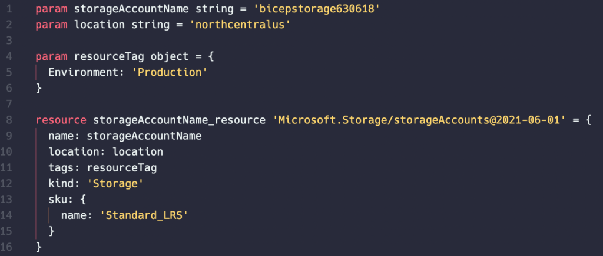Image resolution: width=603 pixels, height=256 pixels.
Task: Click 'location: location' property on line 10
Action: (106, 152)
